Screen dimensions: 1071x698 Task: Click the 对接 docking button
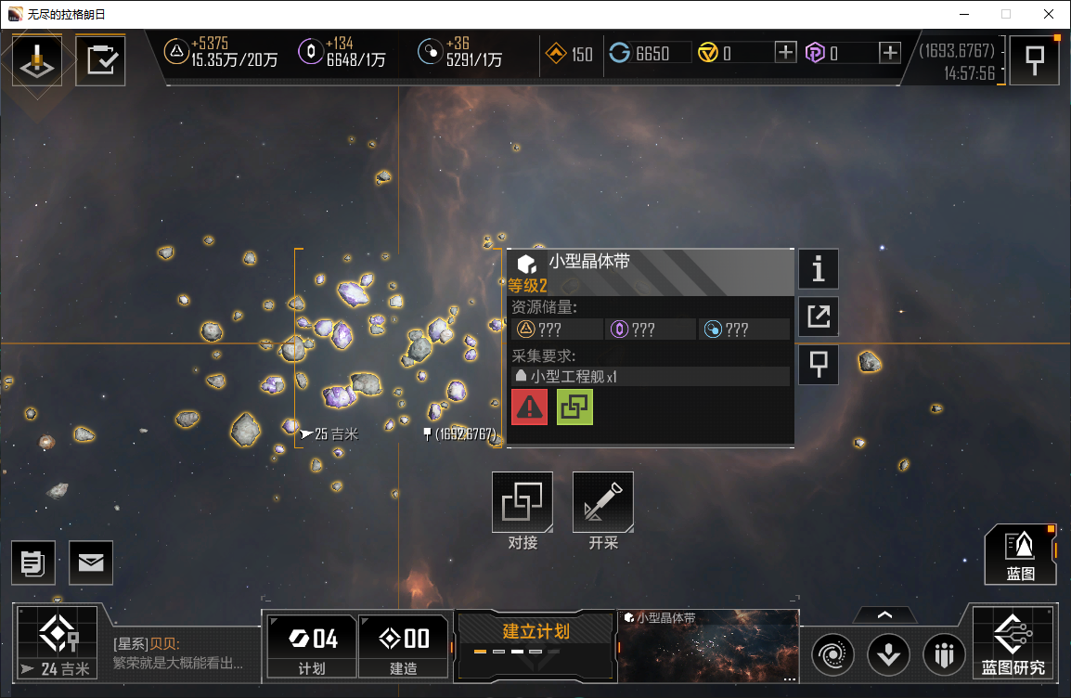pyautogui.click(x=523, y=511)
